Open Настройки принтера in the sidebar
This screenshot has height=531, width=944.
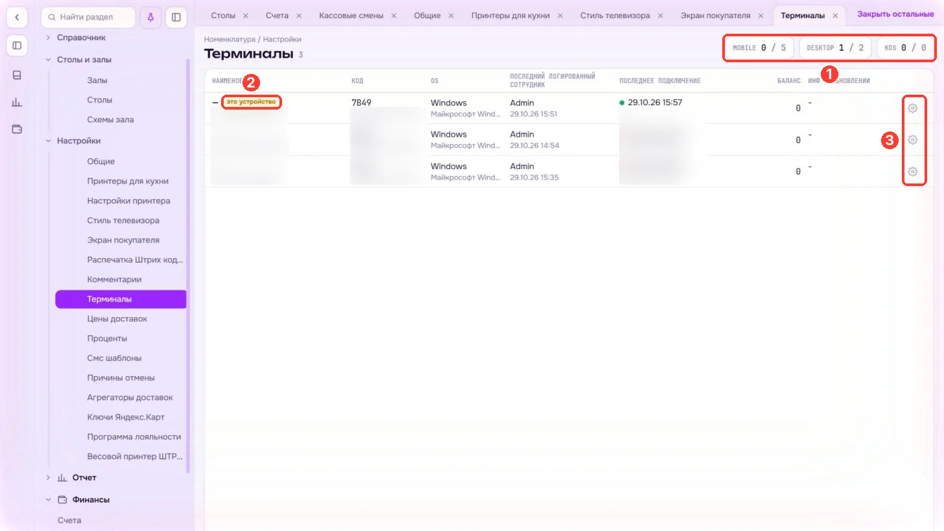coord(129,201)
